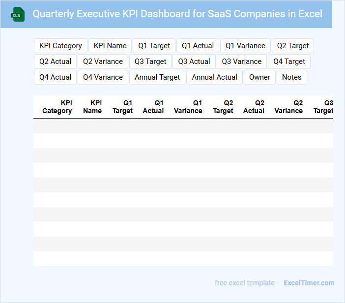Select the Notes tag
The width and height of the screenshot is (345, 303).
coord(292,77)
